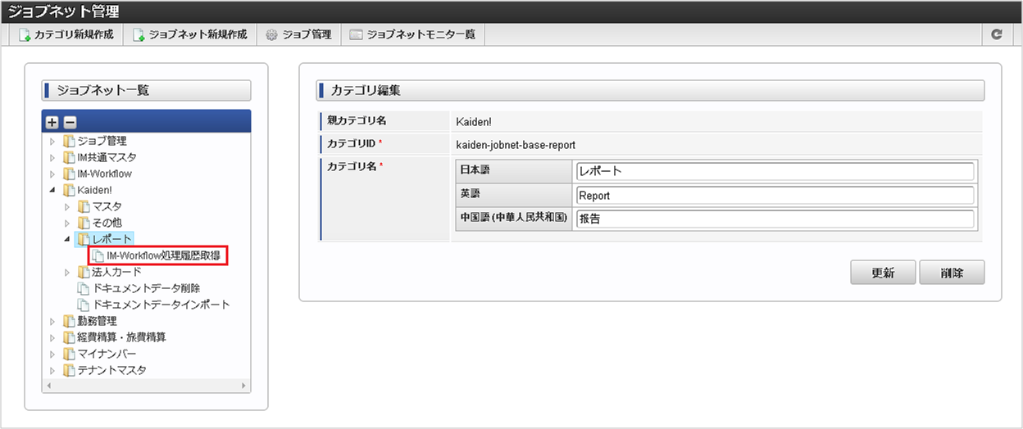The image size is (1023, 429).
Task: Expand the テナントマスタ tree node arrow
Action: 53,370
